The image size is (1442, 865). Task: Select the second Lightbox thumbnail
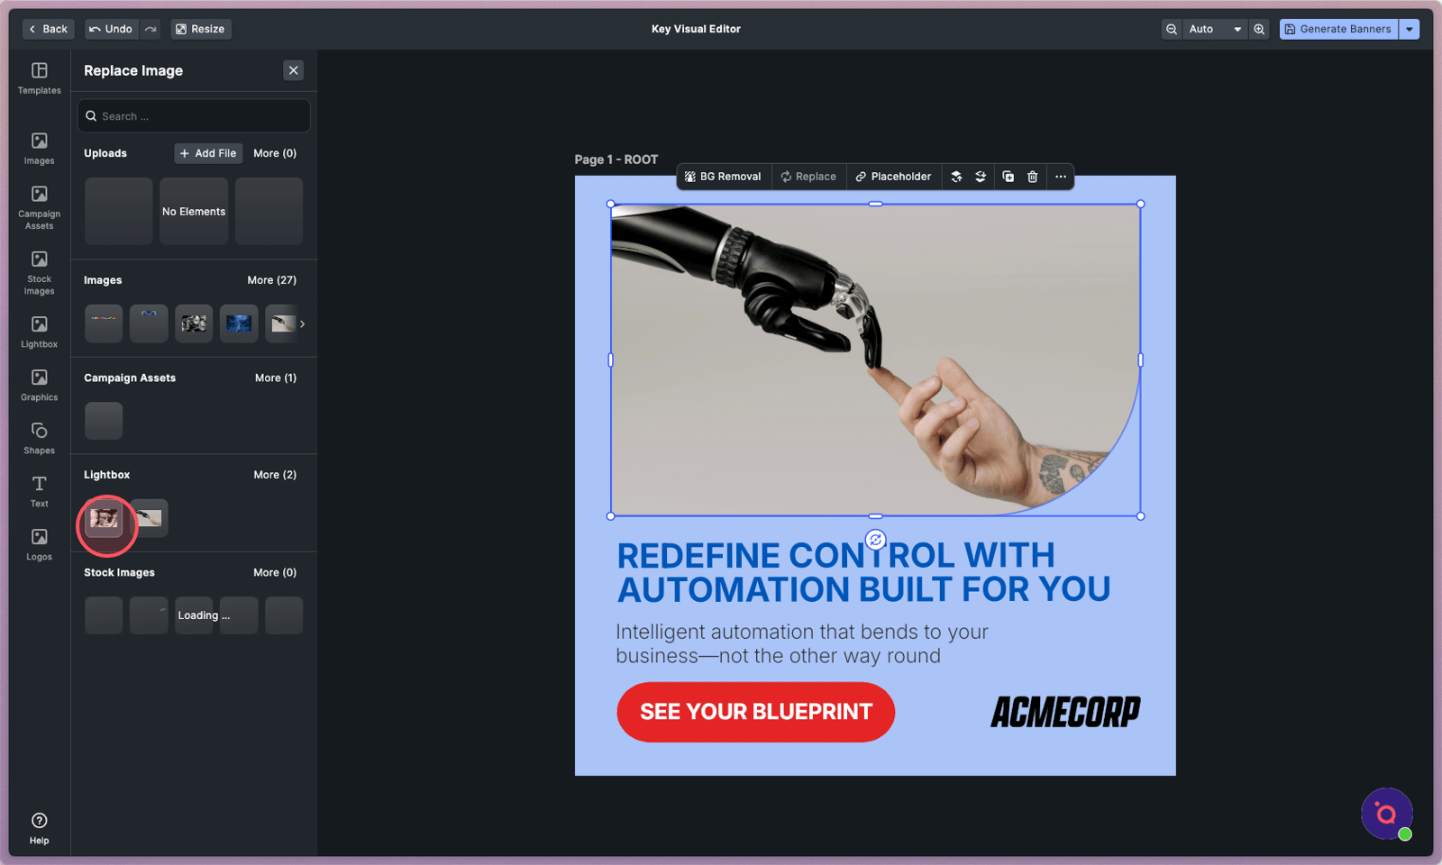149,518
